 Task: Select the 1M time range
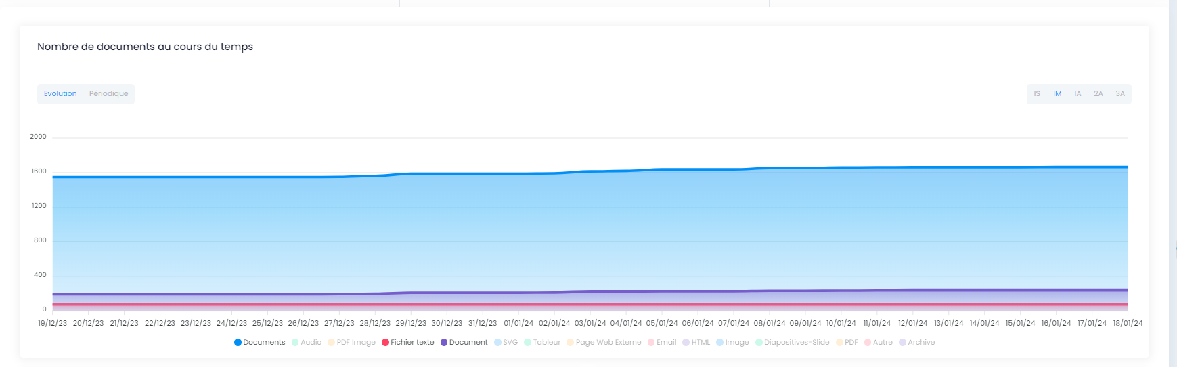tap(1057, 94)
